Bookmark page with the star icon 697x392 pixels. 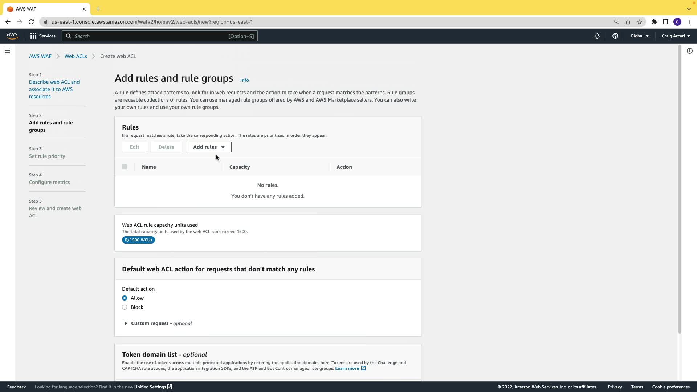point(639,22)
